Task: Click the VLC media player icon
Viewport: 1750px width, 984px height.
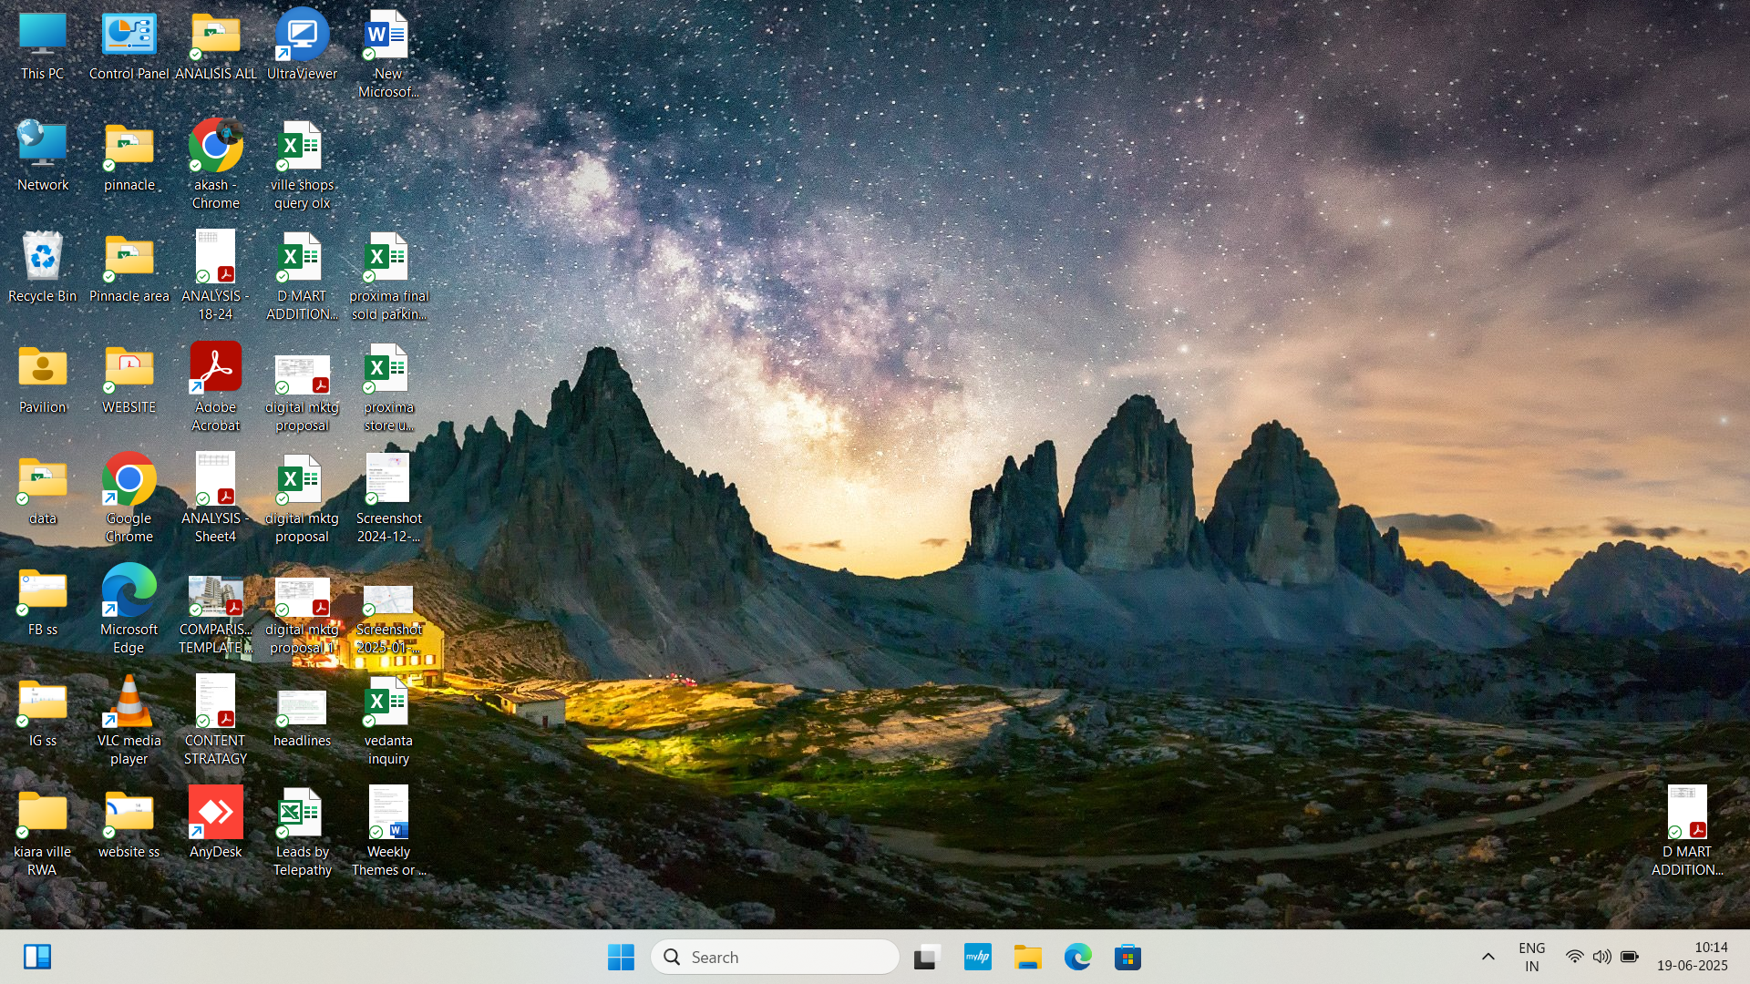Action: click(x=129, y=703)
